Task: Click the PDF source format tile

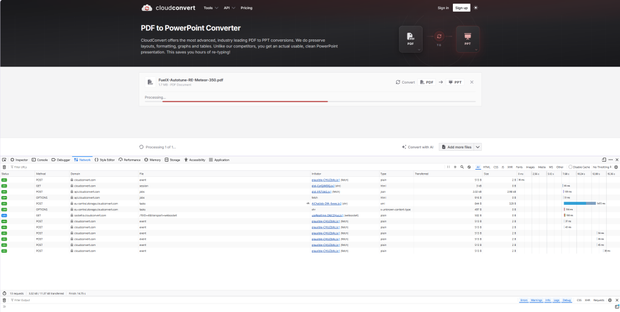Action: point(411,39)
